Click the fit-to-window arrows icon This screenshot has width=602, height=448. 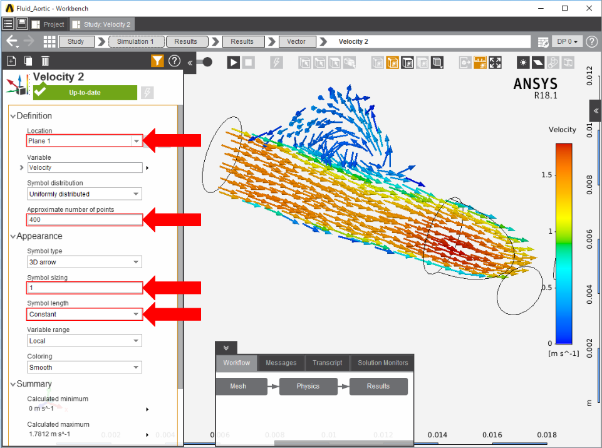[x=495, y=62]
